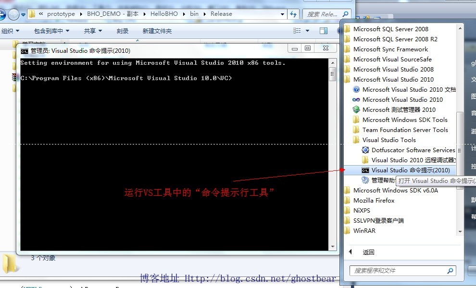Click the blue question mark documentation icon
The image size is (476, 288).
(356, 89)
